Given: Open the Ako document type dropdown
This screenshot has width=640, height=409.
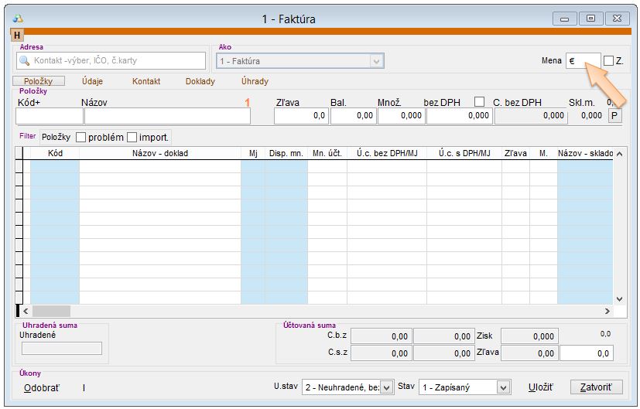Looking at the screenshot, I should [377, 61].
